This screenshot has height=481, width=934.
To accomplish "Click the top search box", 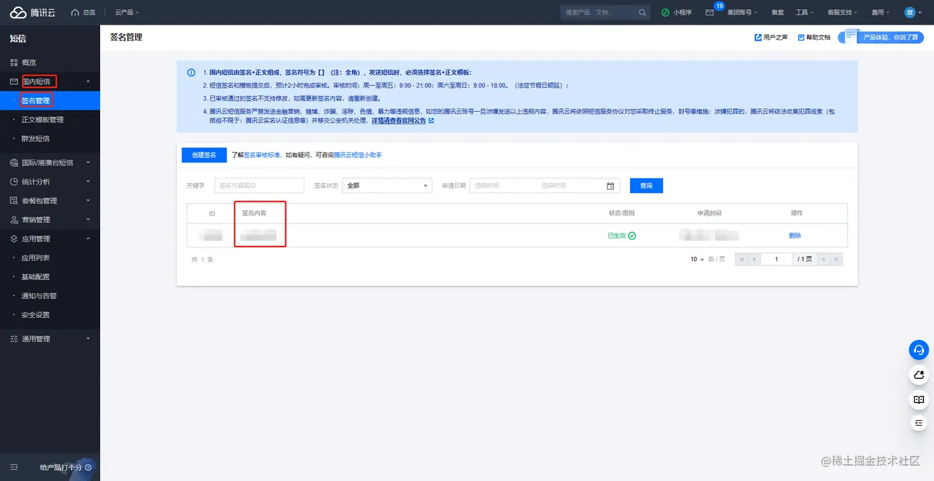I will (605, 12).
